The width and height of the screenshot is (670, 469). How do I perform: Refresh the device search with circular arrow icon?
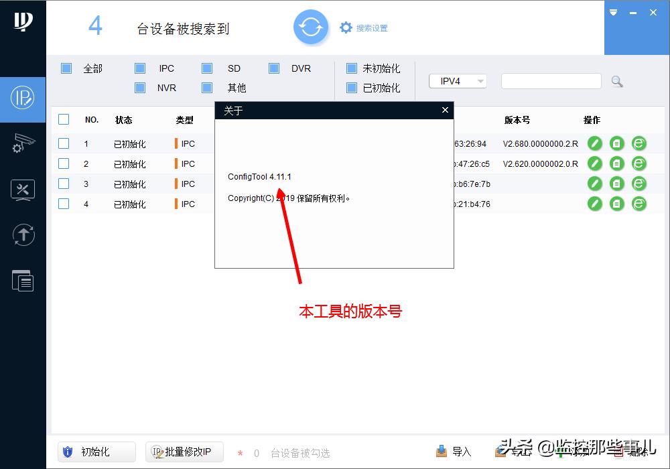click(x=311, y=27)
